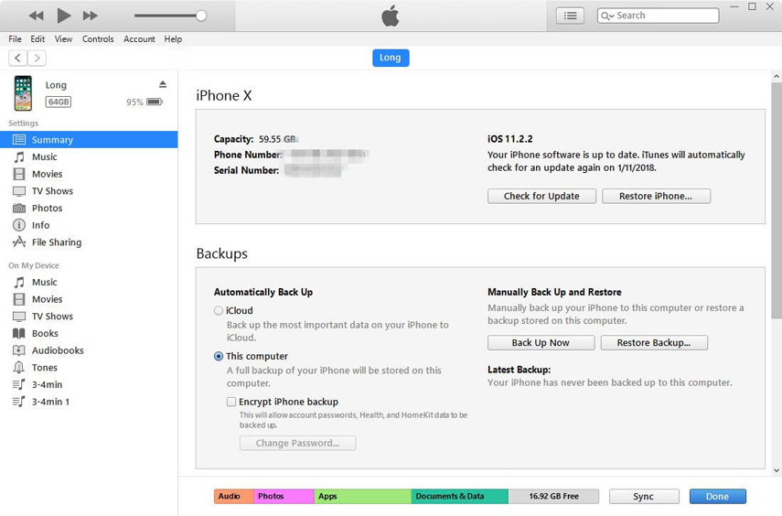Click the Back Up Now button

(541, 343)
